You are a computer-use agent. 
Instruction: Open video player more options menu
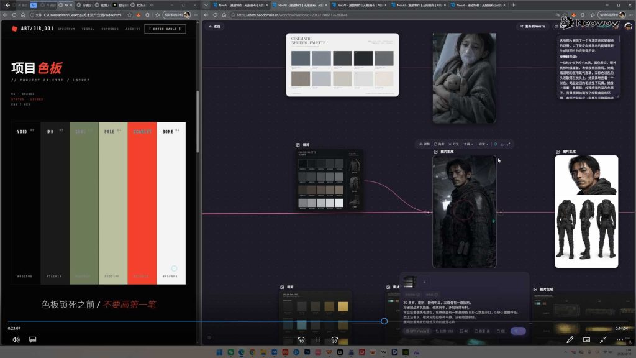(619, 340)
